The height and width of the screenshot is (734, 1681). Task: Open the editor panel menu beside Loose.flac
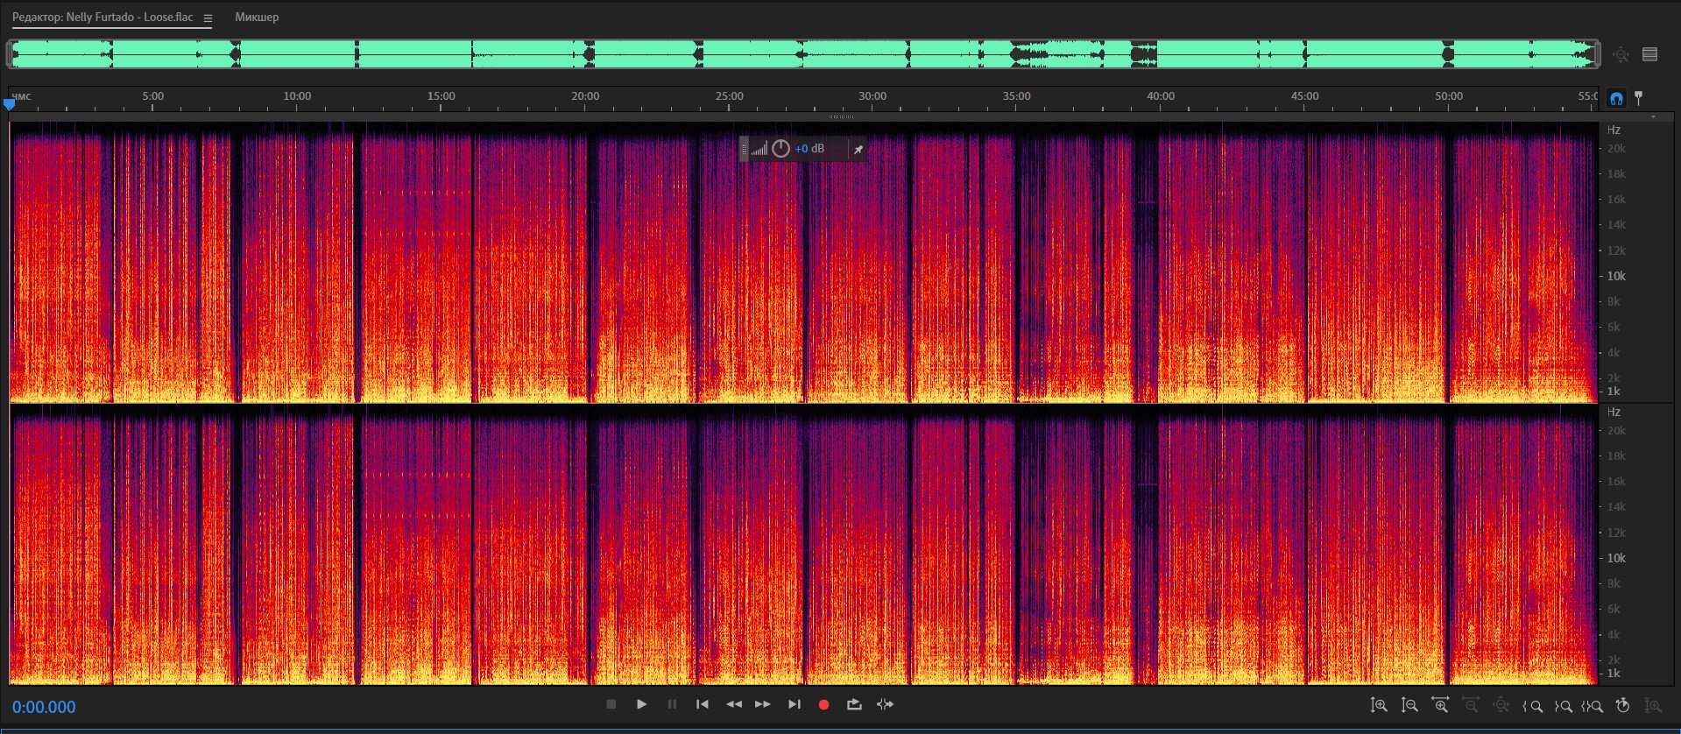[208, 18]
